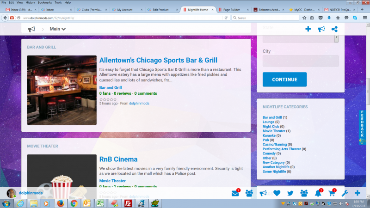Open the Pocket icon in the browser toolbar
The height and width of the screenshot is (208, 370).
pos(321,18)
